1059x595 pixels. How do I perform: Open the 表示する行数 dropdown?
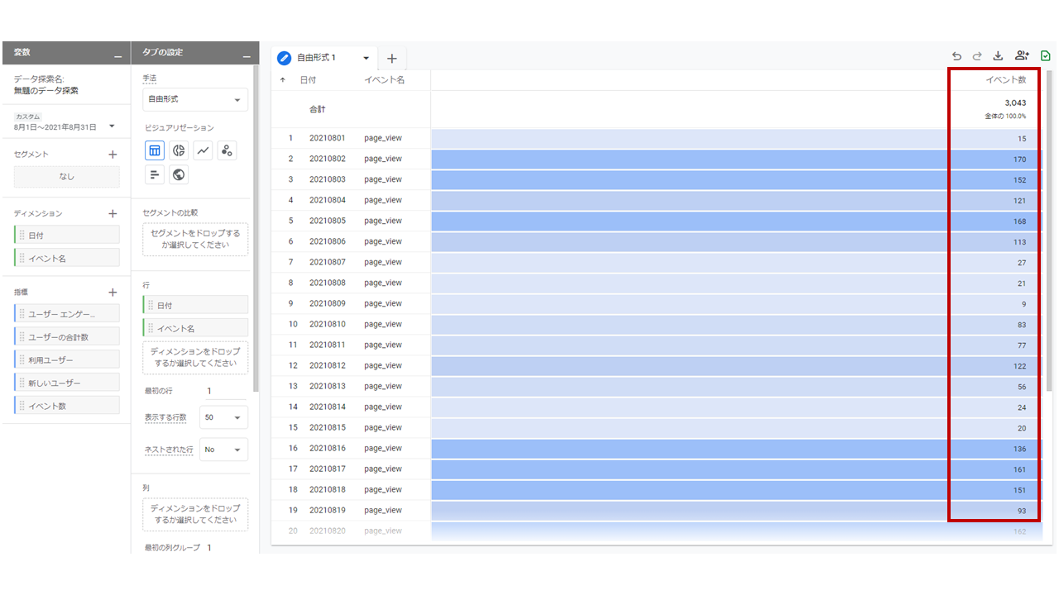[x=223, y=417]
